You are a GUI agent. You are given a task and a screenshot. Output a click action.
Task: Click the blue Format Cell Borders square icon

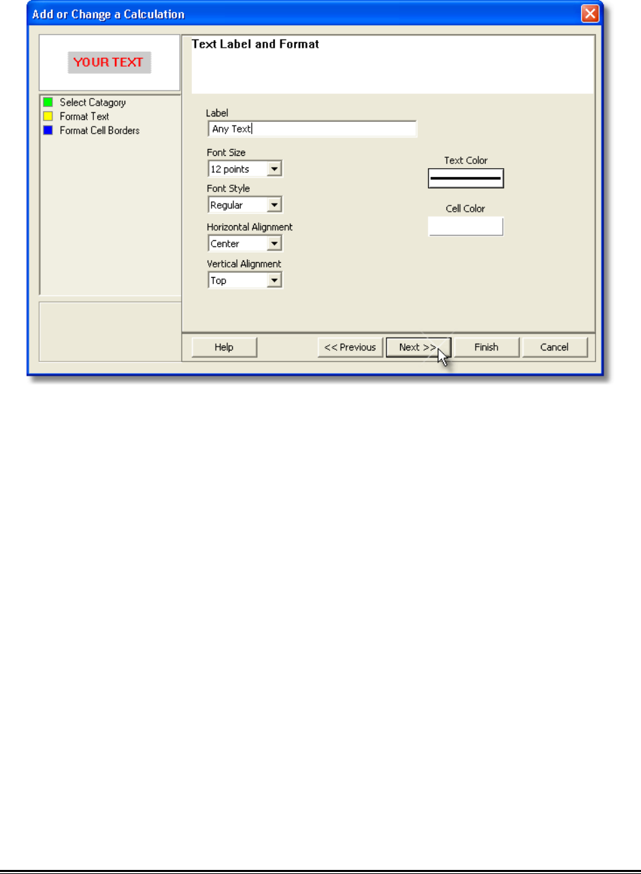[48, 130]
